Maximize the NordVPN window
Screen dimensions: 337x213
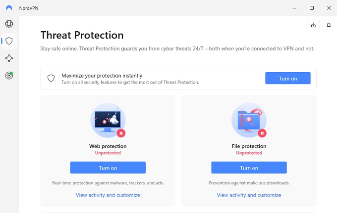point(311,8)
